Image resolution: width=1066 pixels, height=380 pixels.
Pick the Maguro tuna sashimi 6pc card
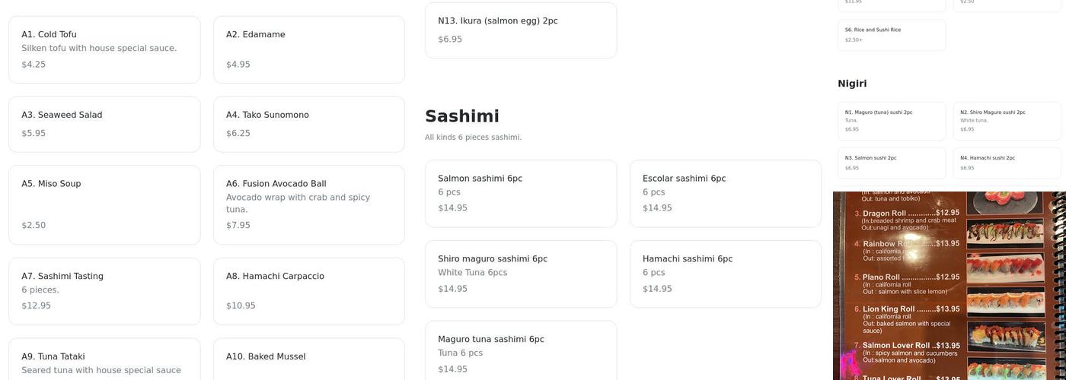521,350
